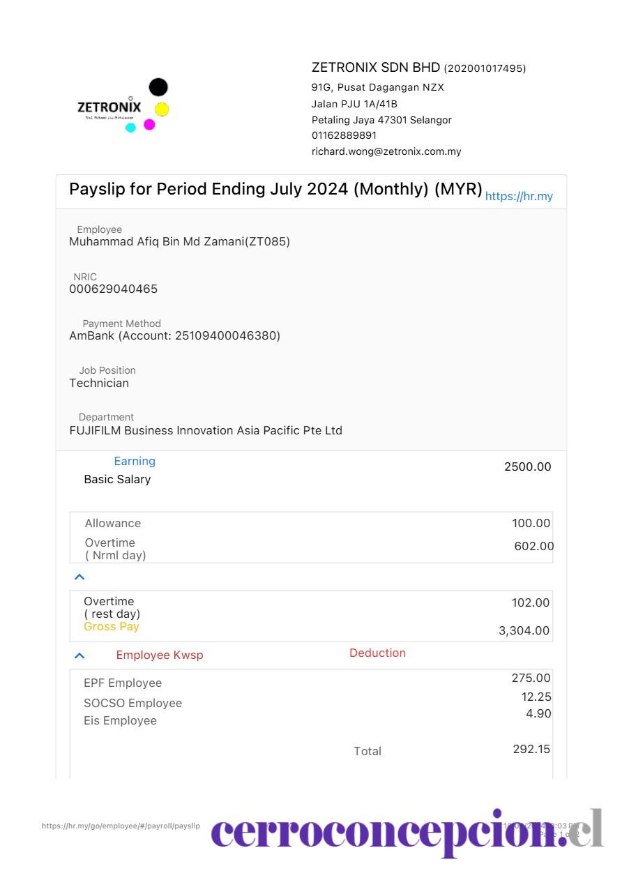Click the Basic Salary row

pyautogui.click(x=311, y=479)
